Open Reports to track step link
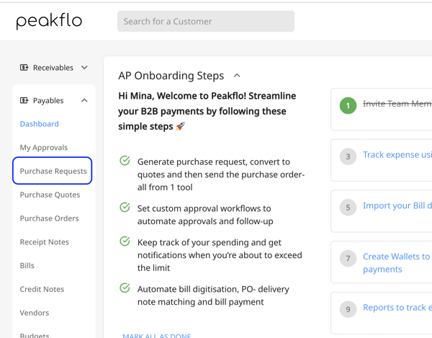This screenshot has width=432, height=338. (397, 308)
